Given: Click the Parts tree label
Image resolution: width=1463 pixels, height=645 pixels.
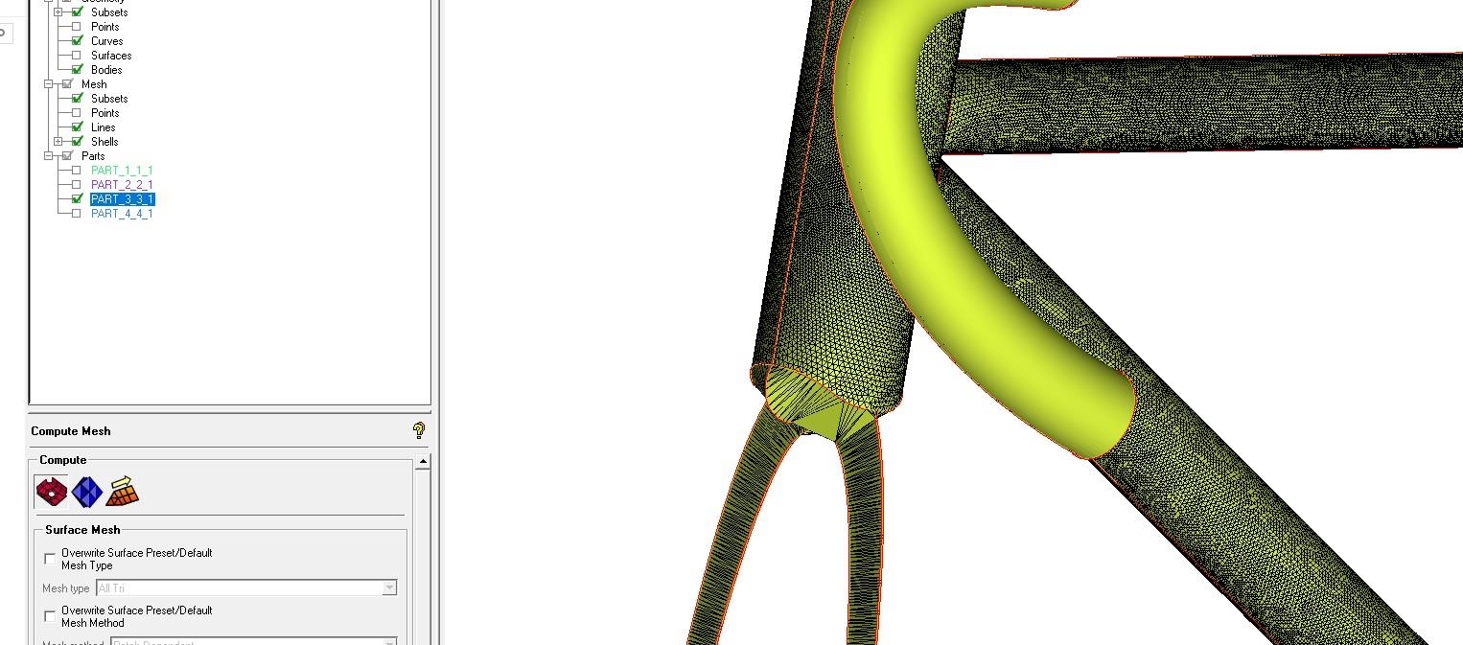Looking at the screenshot, I should coord(93,155).
